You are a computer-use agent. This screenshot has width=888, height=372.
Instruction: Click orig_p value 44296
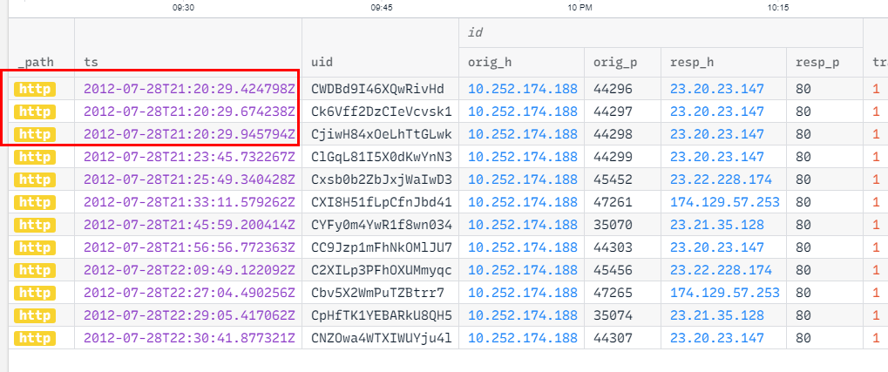point(613,89)
